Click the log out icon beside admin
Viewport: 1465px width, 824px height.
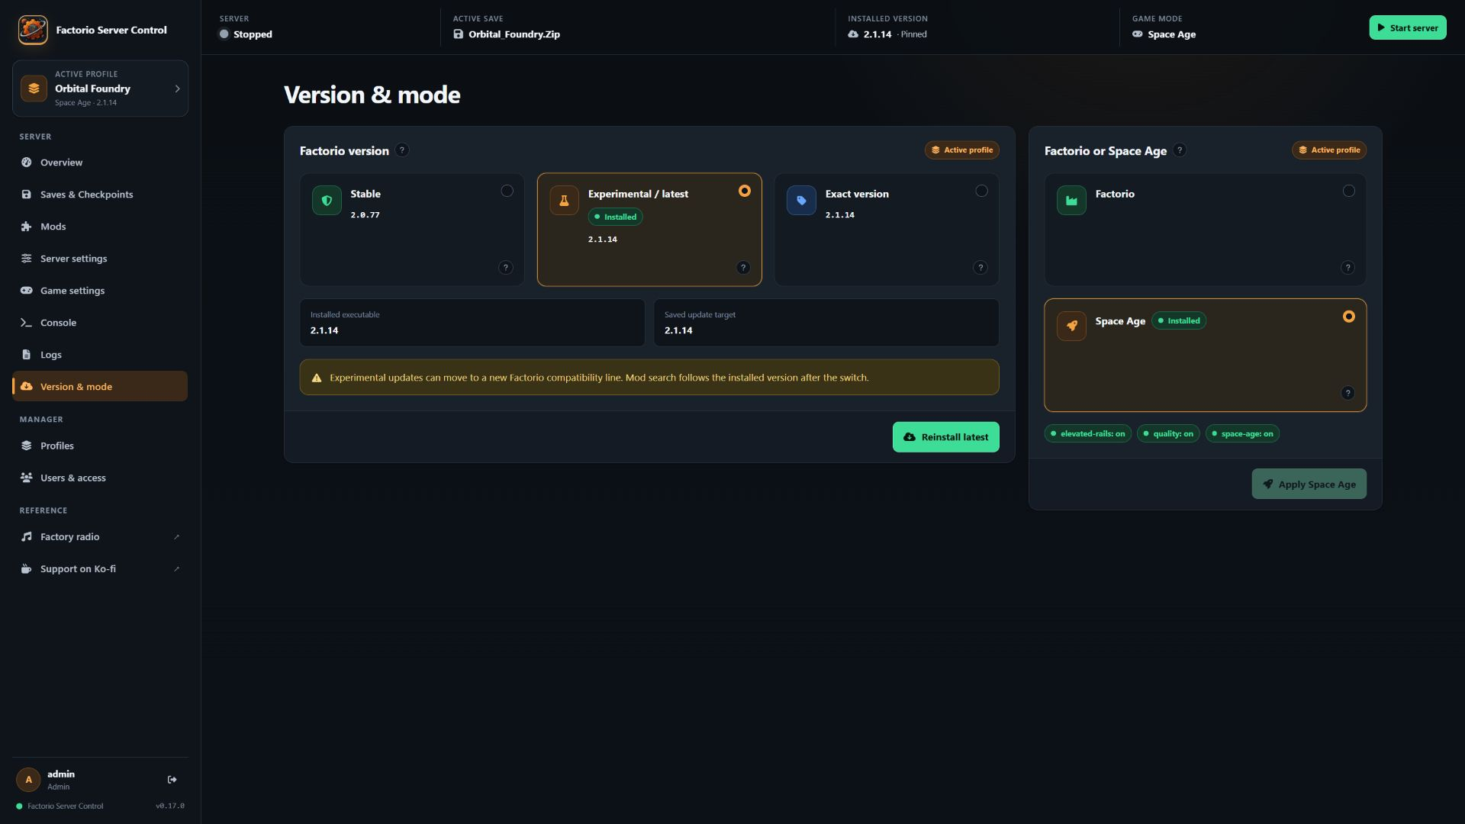pos(172,780)
